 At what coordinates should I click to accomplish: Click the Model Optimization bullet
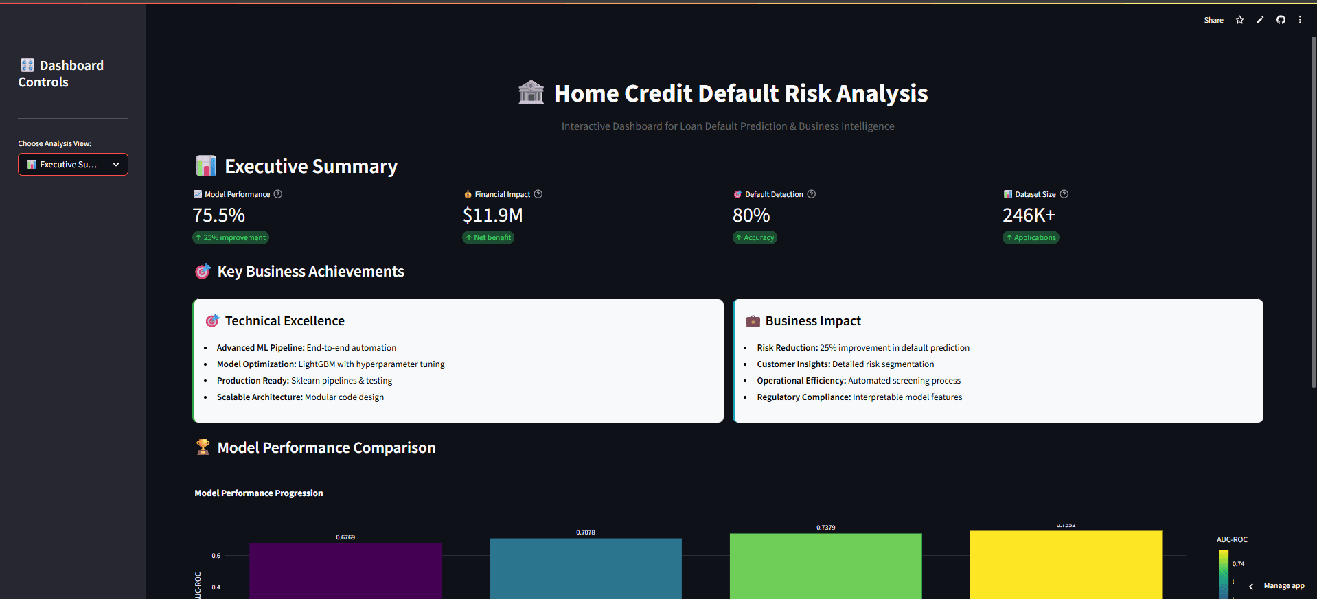coord(330,364)
